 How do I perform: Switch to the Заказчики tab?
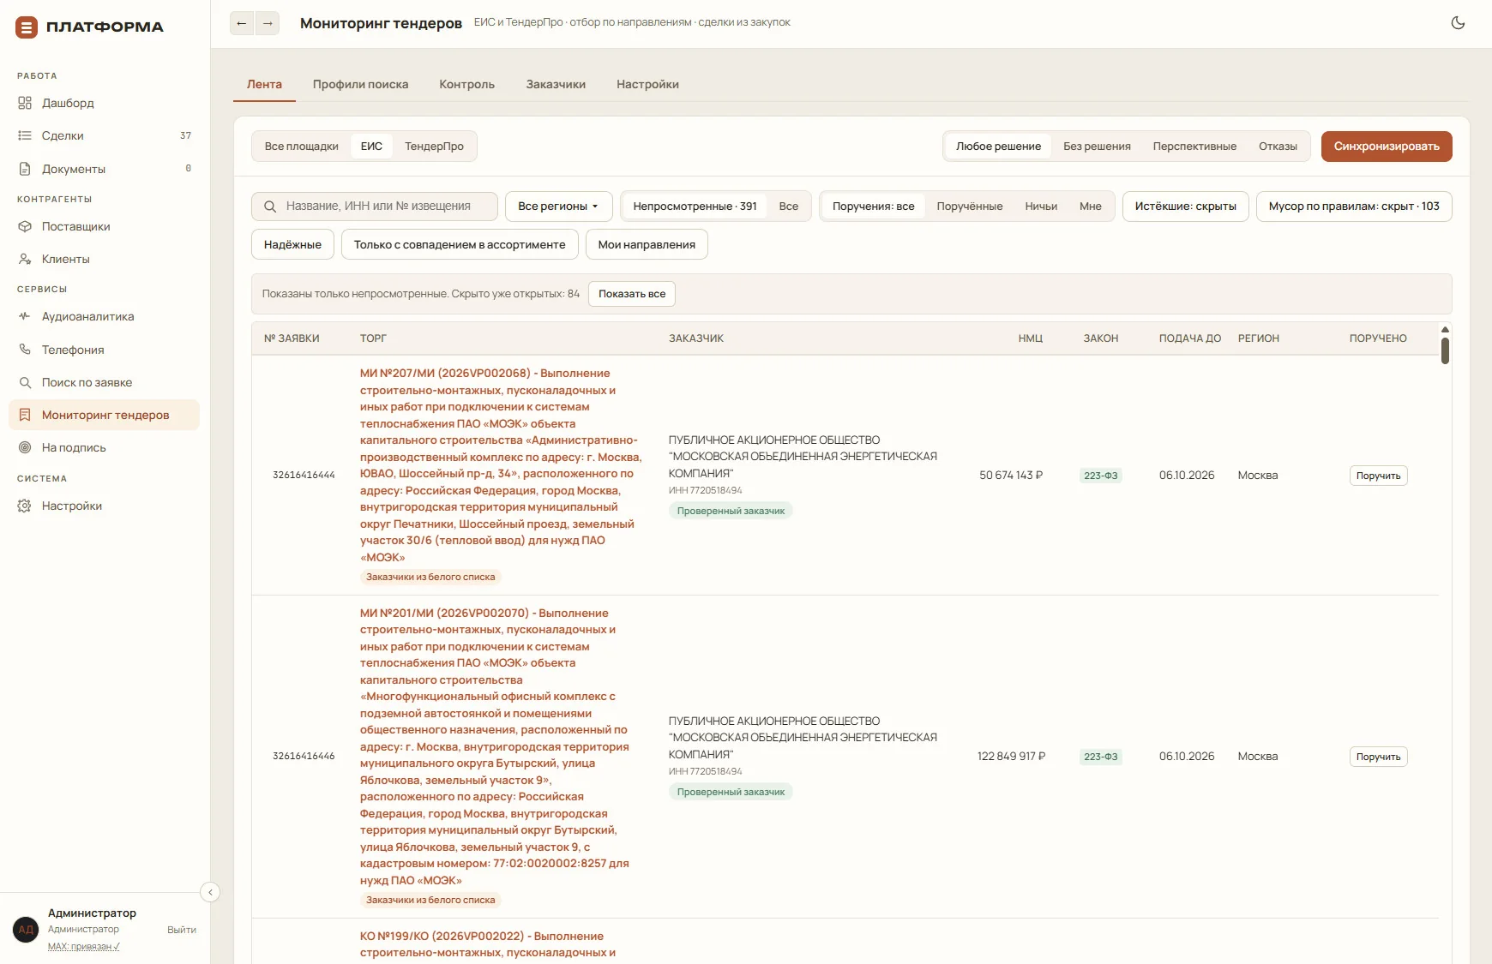pos(556,85)
